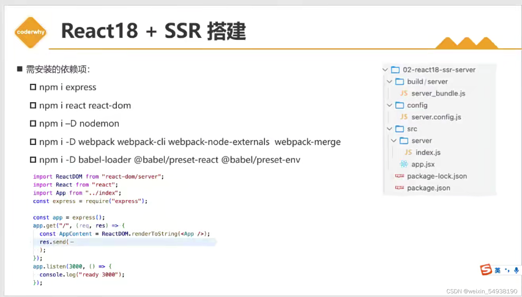Expand the collapsed res.send code ellipsis

[71, 242]
